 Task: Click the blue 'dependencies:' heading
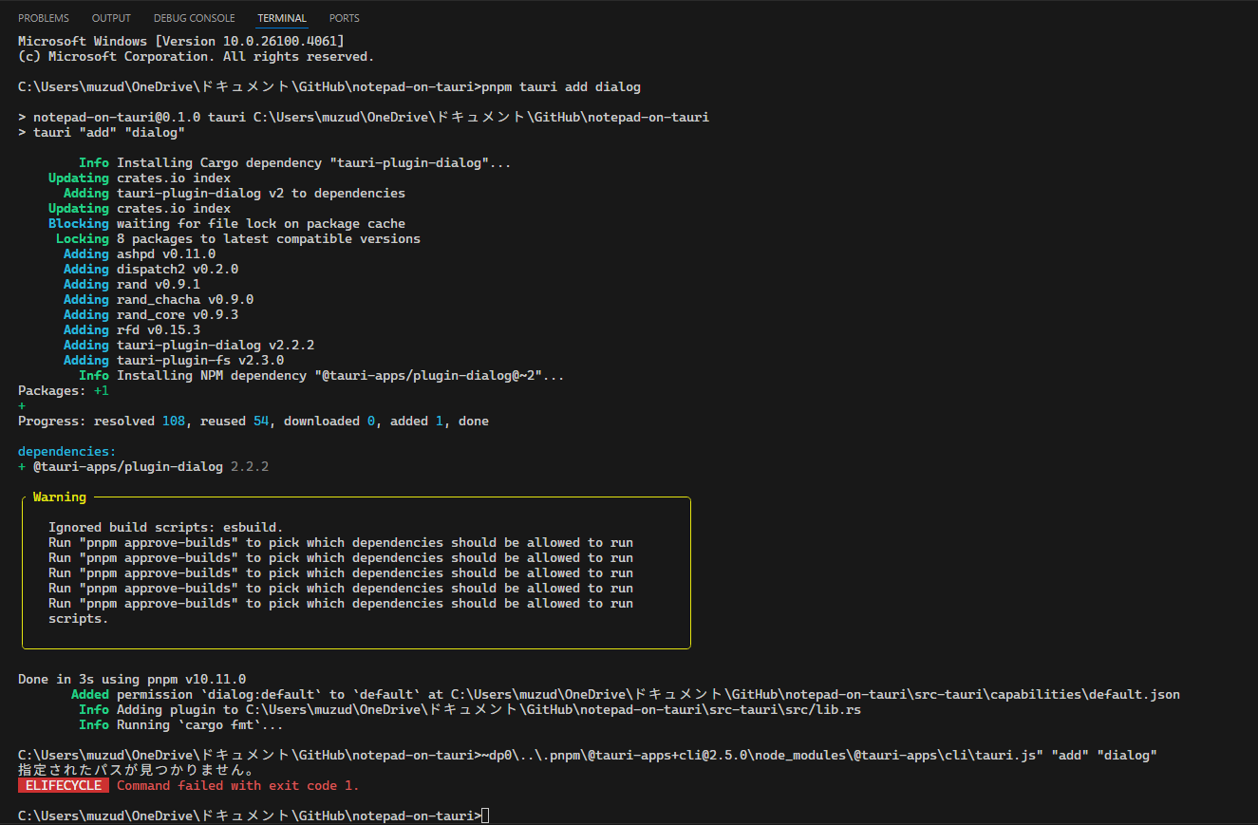point(67,452)
